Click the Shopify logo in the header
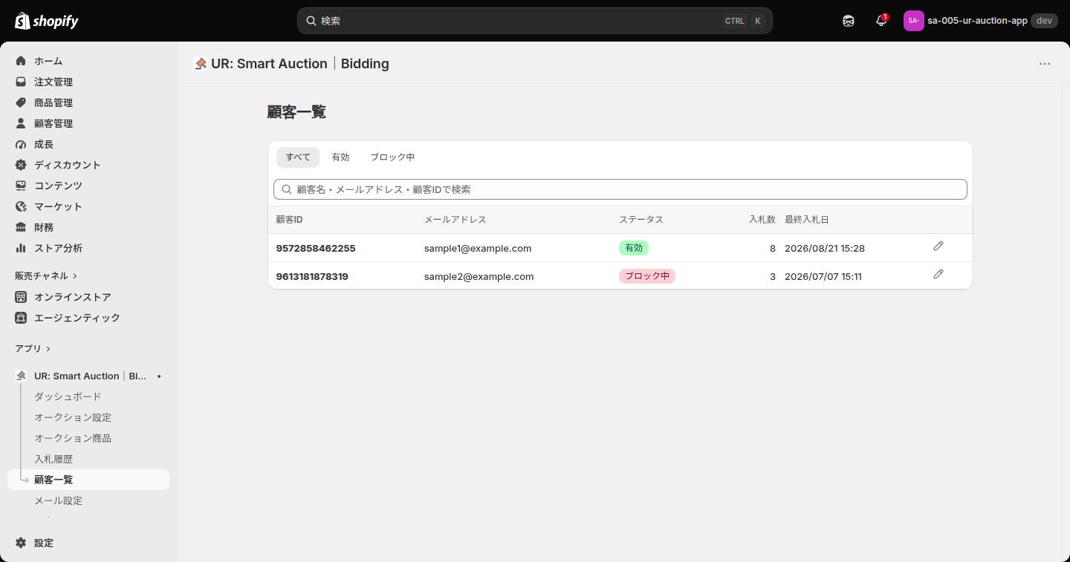Screen dimensions: 1070x562 pos(47,21)
